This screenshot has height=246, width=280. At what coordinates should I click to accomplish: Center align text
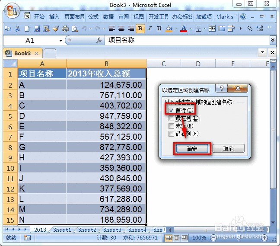[x=121, y=29]
